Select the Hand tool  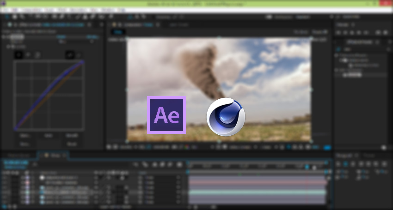click(x=15, y=17)
